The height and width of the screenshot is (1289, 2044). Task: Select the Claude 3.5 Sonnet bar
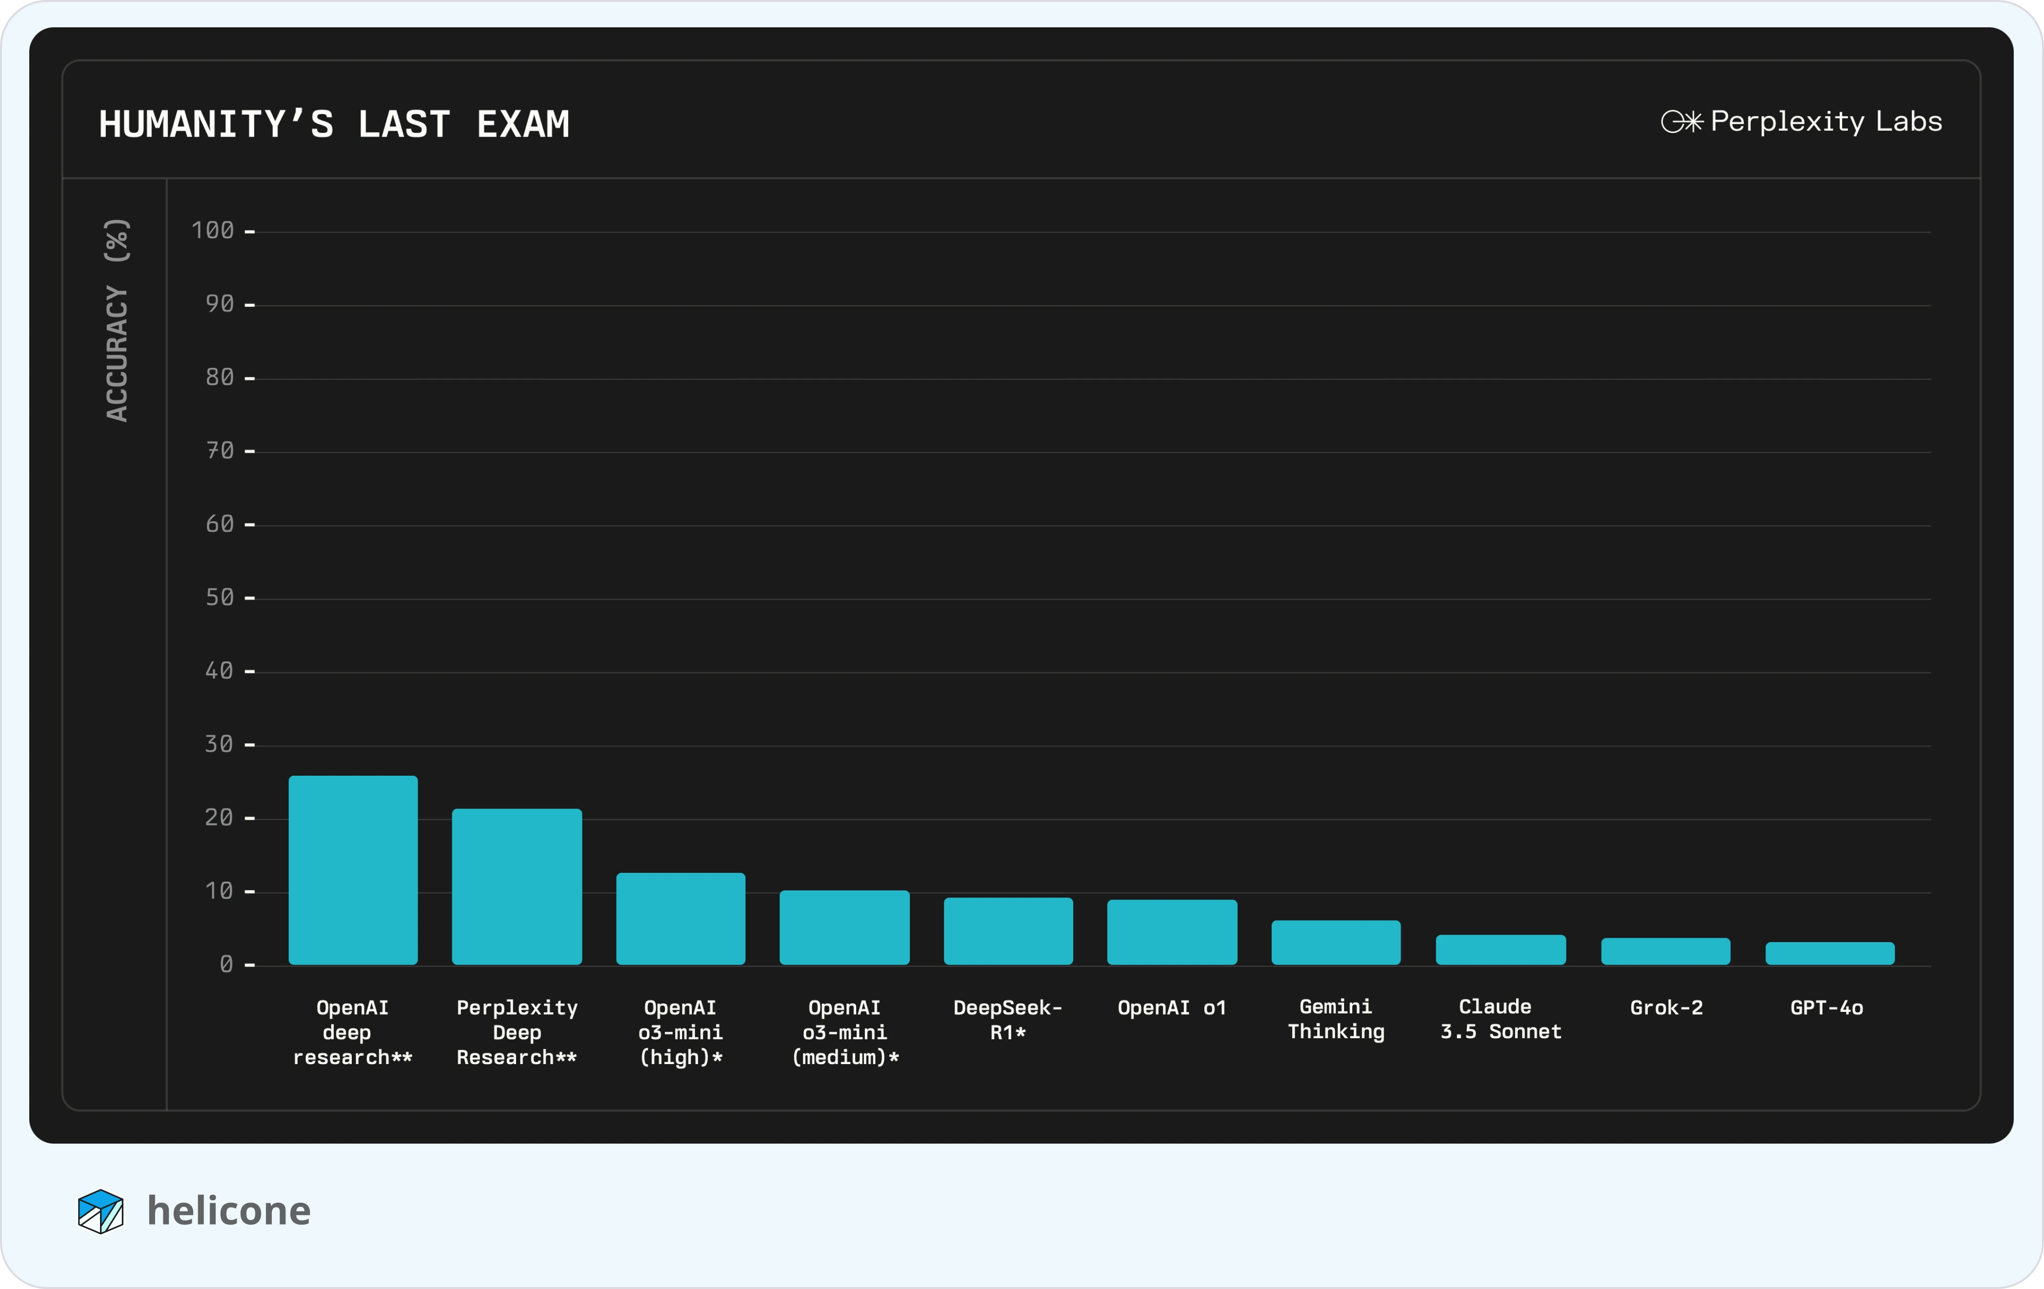[1501, 949]
